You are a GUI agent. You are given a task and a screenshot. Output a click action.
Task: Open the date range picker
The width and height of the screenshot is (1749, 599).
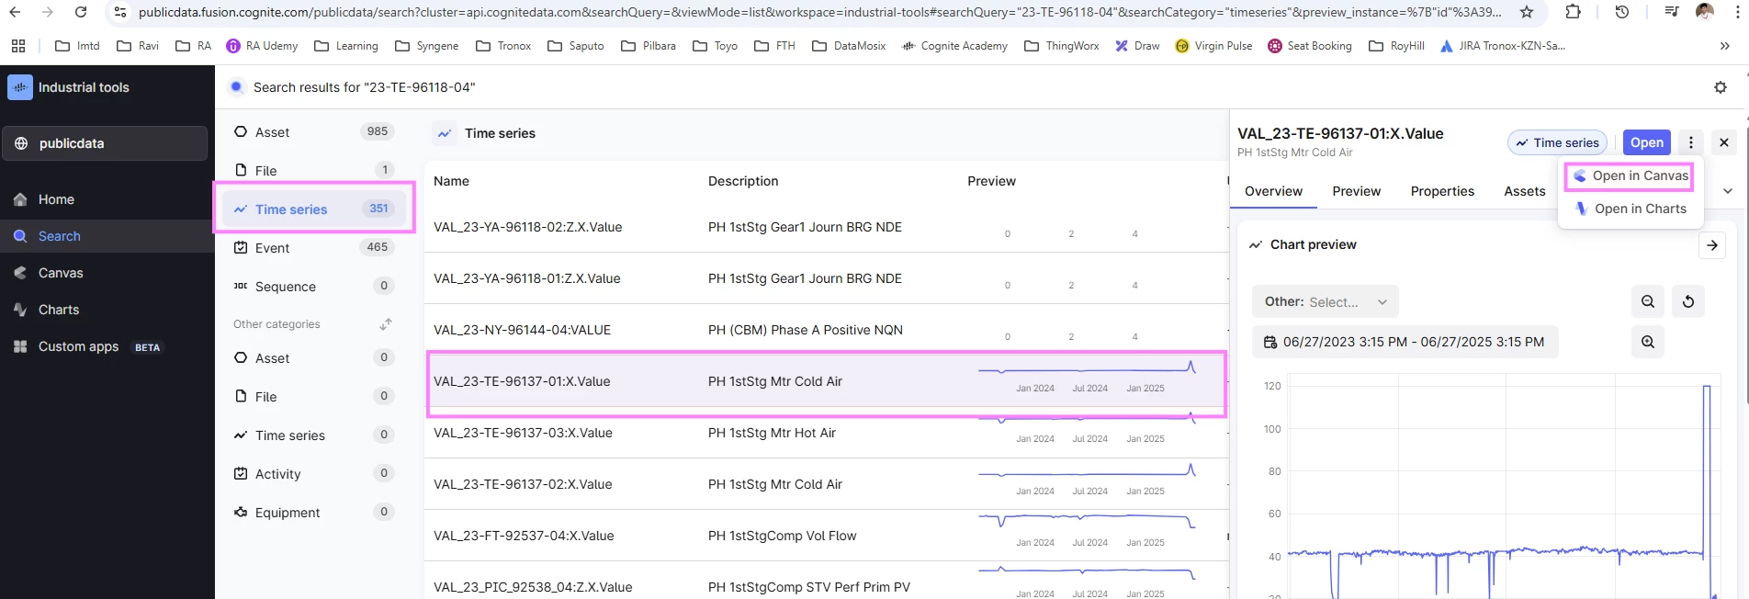[1405, 342]
